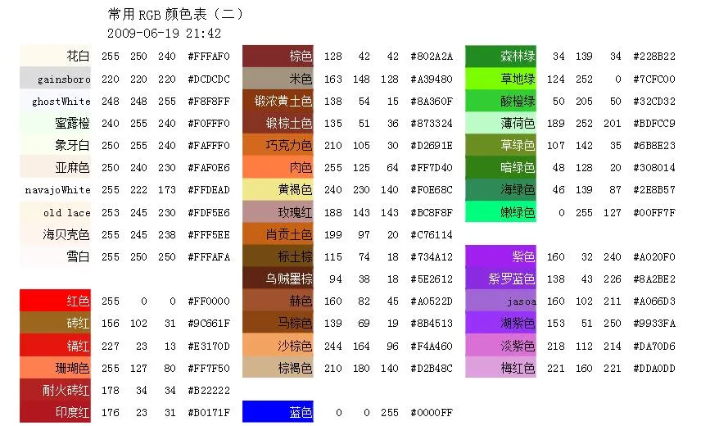Click the 草地绿 swatch

point(500,78)
